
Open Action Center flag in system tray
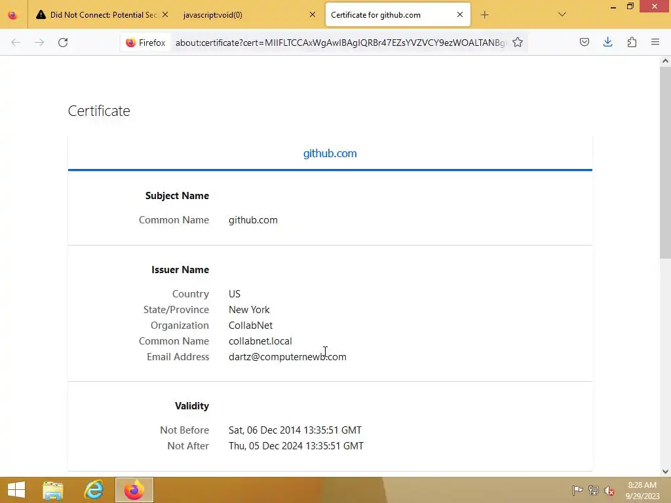pos(577,490)
